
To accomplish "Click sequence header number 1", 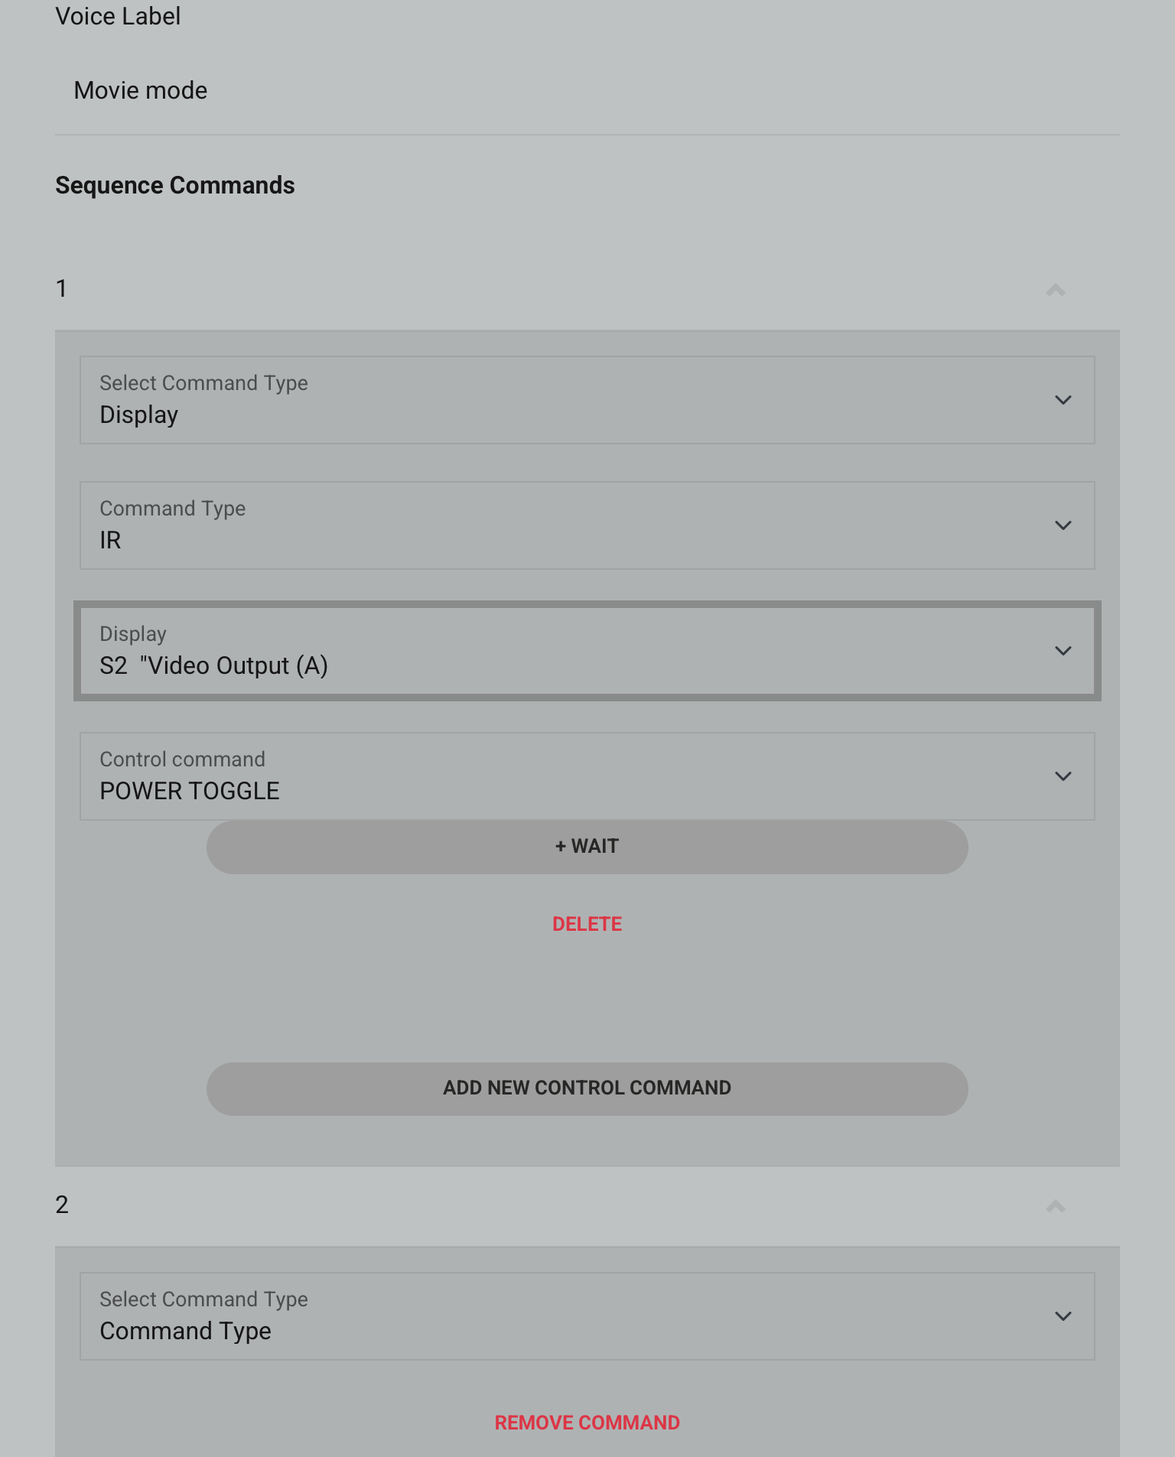I will [x=62, y=288].
